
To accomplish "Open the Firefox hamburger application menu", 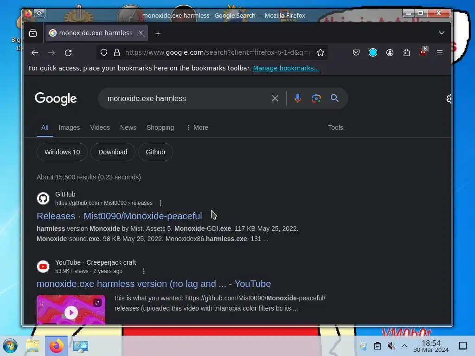I will click(x=440, y=53).
